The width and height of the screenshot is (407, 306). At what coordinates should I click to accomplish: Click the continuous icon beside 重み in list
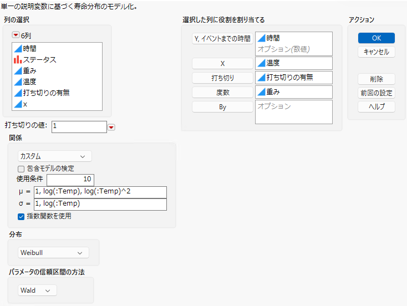pyautogui.click(x=18, y=70)
